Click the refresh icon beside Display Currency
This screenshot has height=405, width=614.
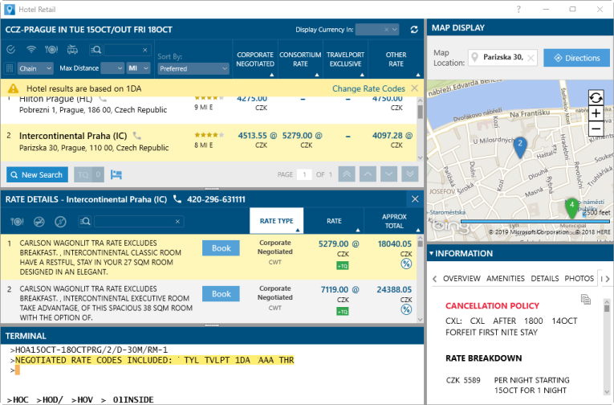point(414,30)
